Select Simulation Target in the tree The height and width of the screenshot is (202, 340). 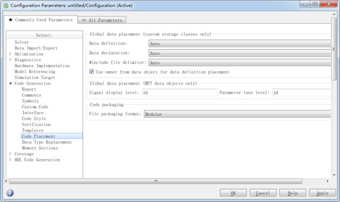pos(34,77)
